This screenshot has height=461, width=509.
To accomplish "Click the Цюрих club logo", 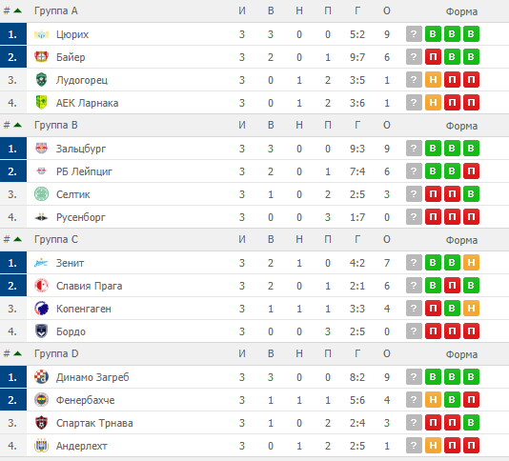I will [41, 34].
